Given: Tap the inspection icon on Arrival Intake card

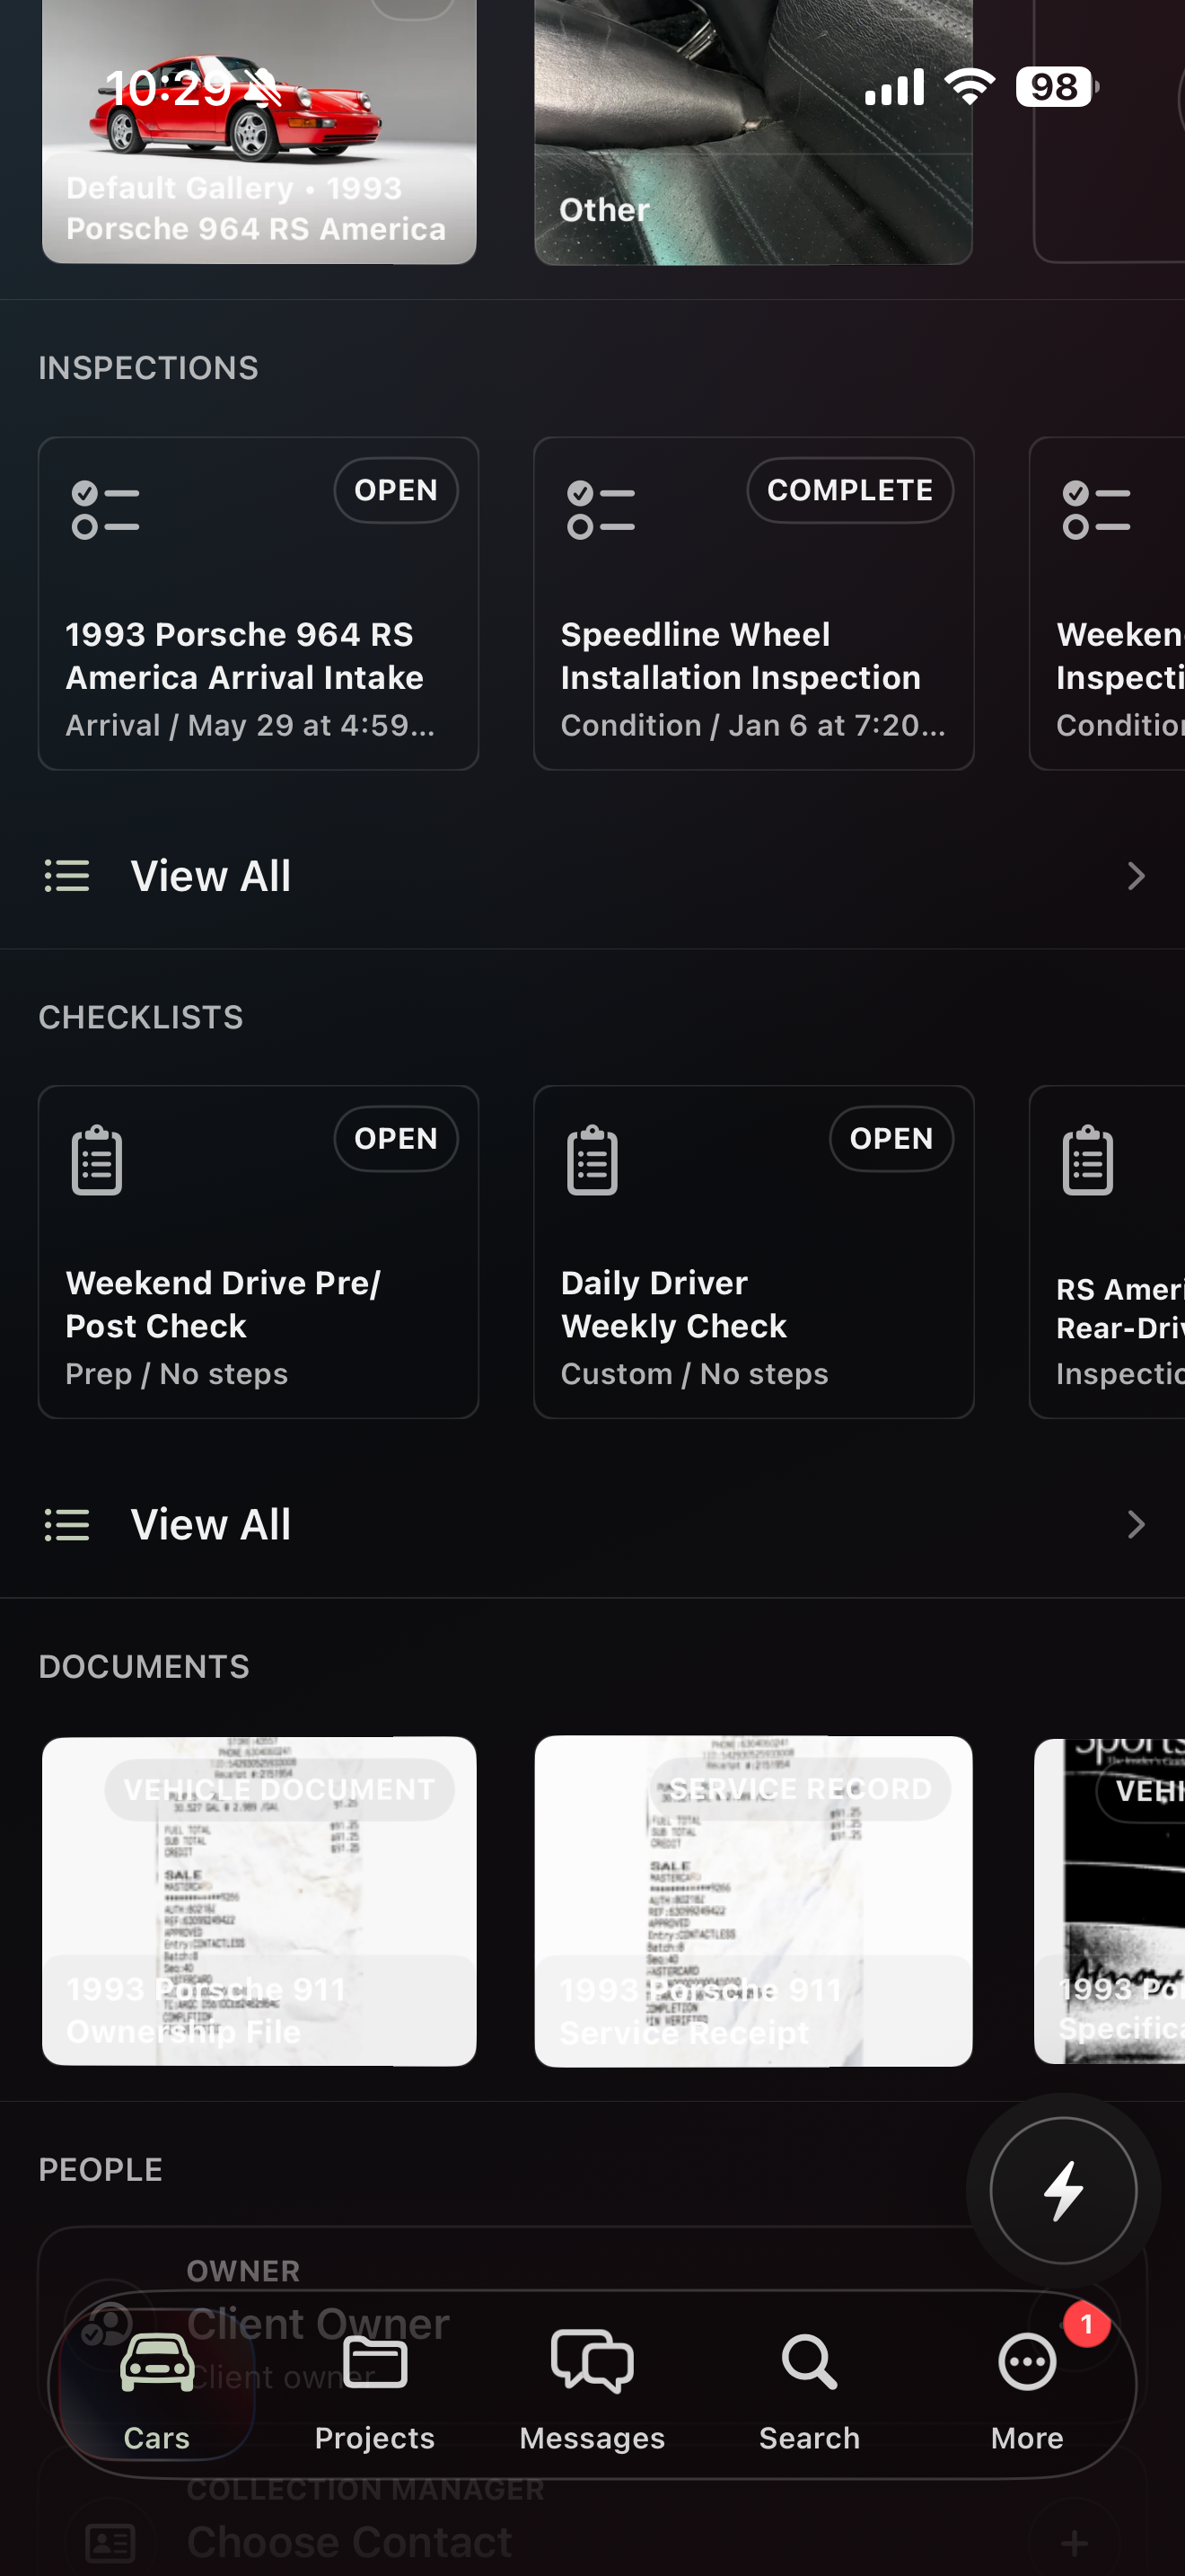Looking at the screenshot, I should click(105, 510).
